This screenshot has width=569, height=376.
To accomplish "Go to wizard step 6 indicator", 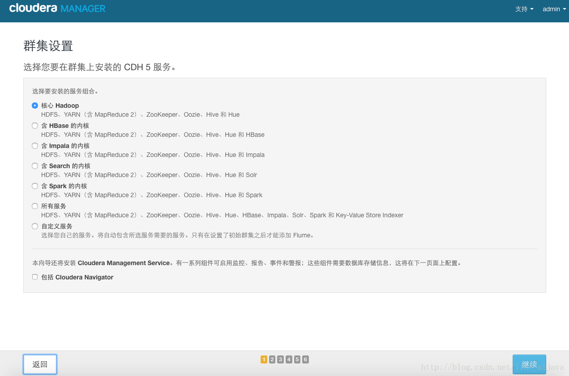I will pyautogui.click(x=305, y=359).
